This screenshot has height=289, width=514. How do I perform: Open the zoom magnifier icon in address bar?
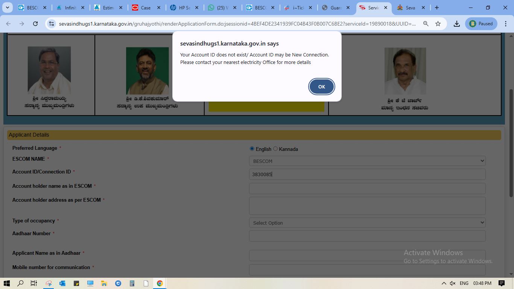(x=426, y=24)
